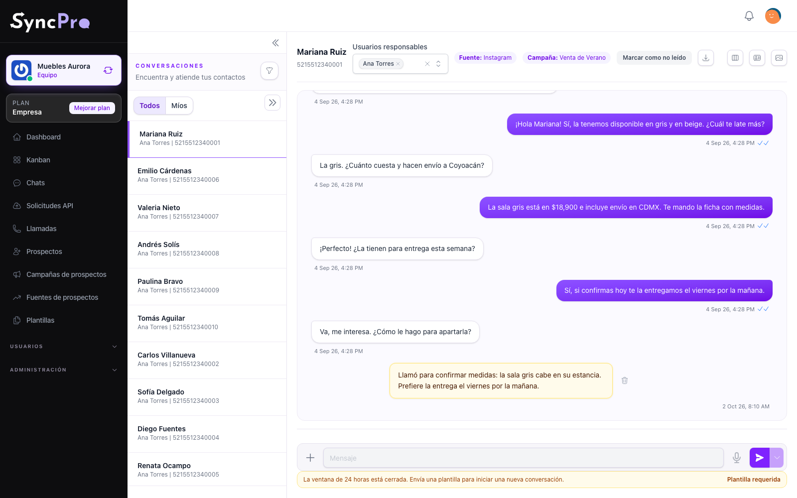Open Prospectos in sidebar
This screenshot has height=498, width=797.
coord(64,251)
